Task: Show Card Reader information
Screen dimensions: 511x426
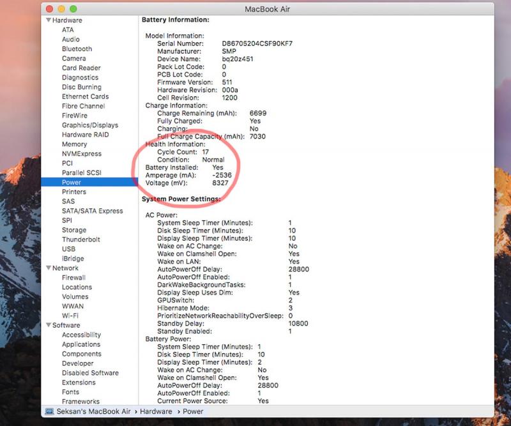Action: pyautogui.click(x=81, y=68)
